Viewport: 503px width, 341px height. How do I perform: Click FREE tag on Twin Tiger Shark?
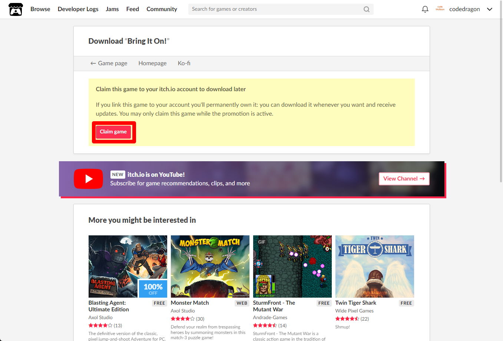[x=406, y=303]
